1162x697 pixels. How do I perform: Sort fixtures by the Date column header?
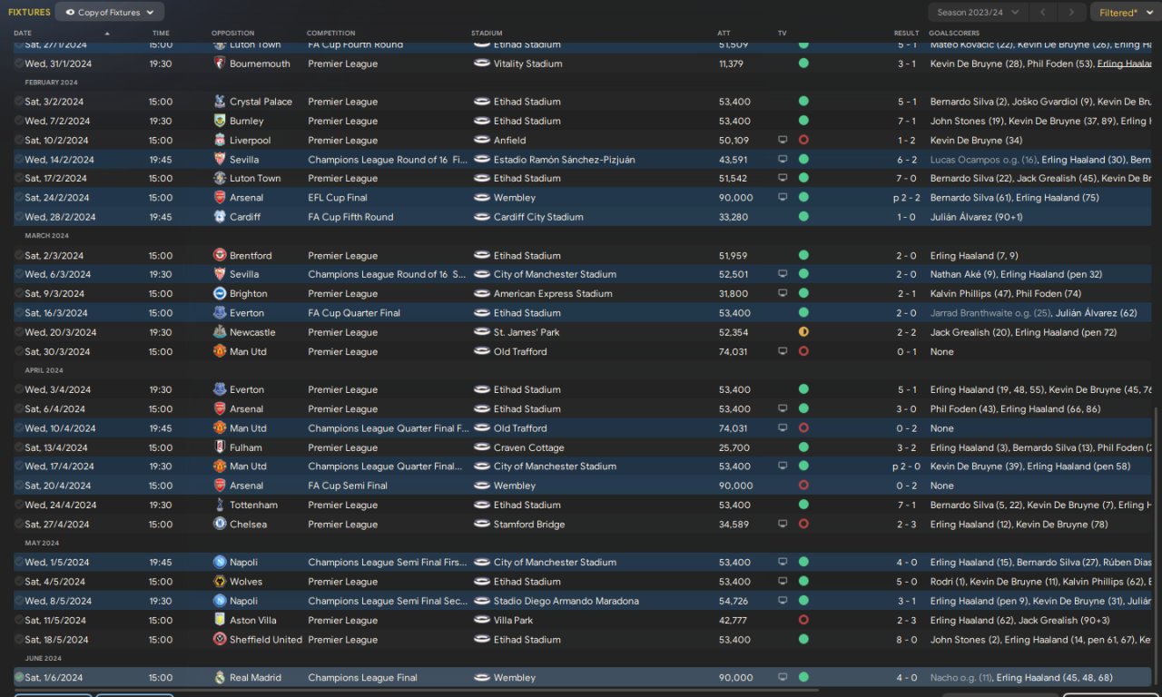[23, 34]
